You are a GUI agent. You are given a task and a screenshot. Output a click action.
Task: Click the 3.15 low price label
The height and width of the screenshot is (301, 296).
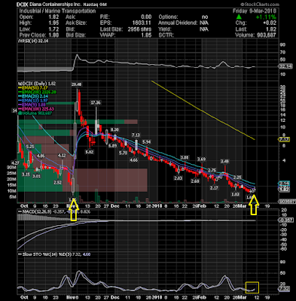[x=26, y=175]
